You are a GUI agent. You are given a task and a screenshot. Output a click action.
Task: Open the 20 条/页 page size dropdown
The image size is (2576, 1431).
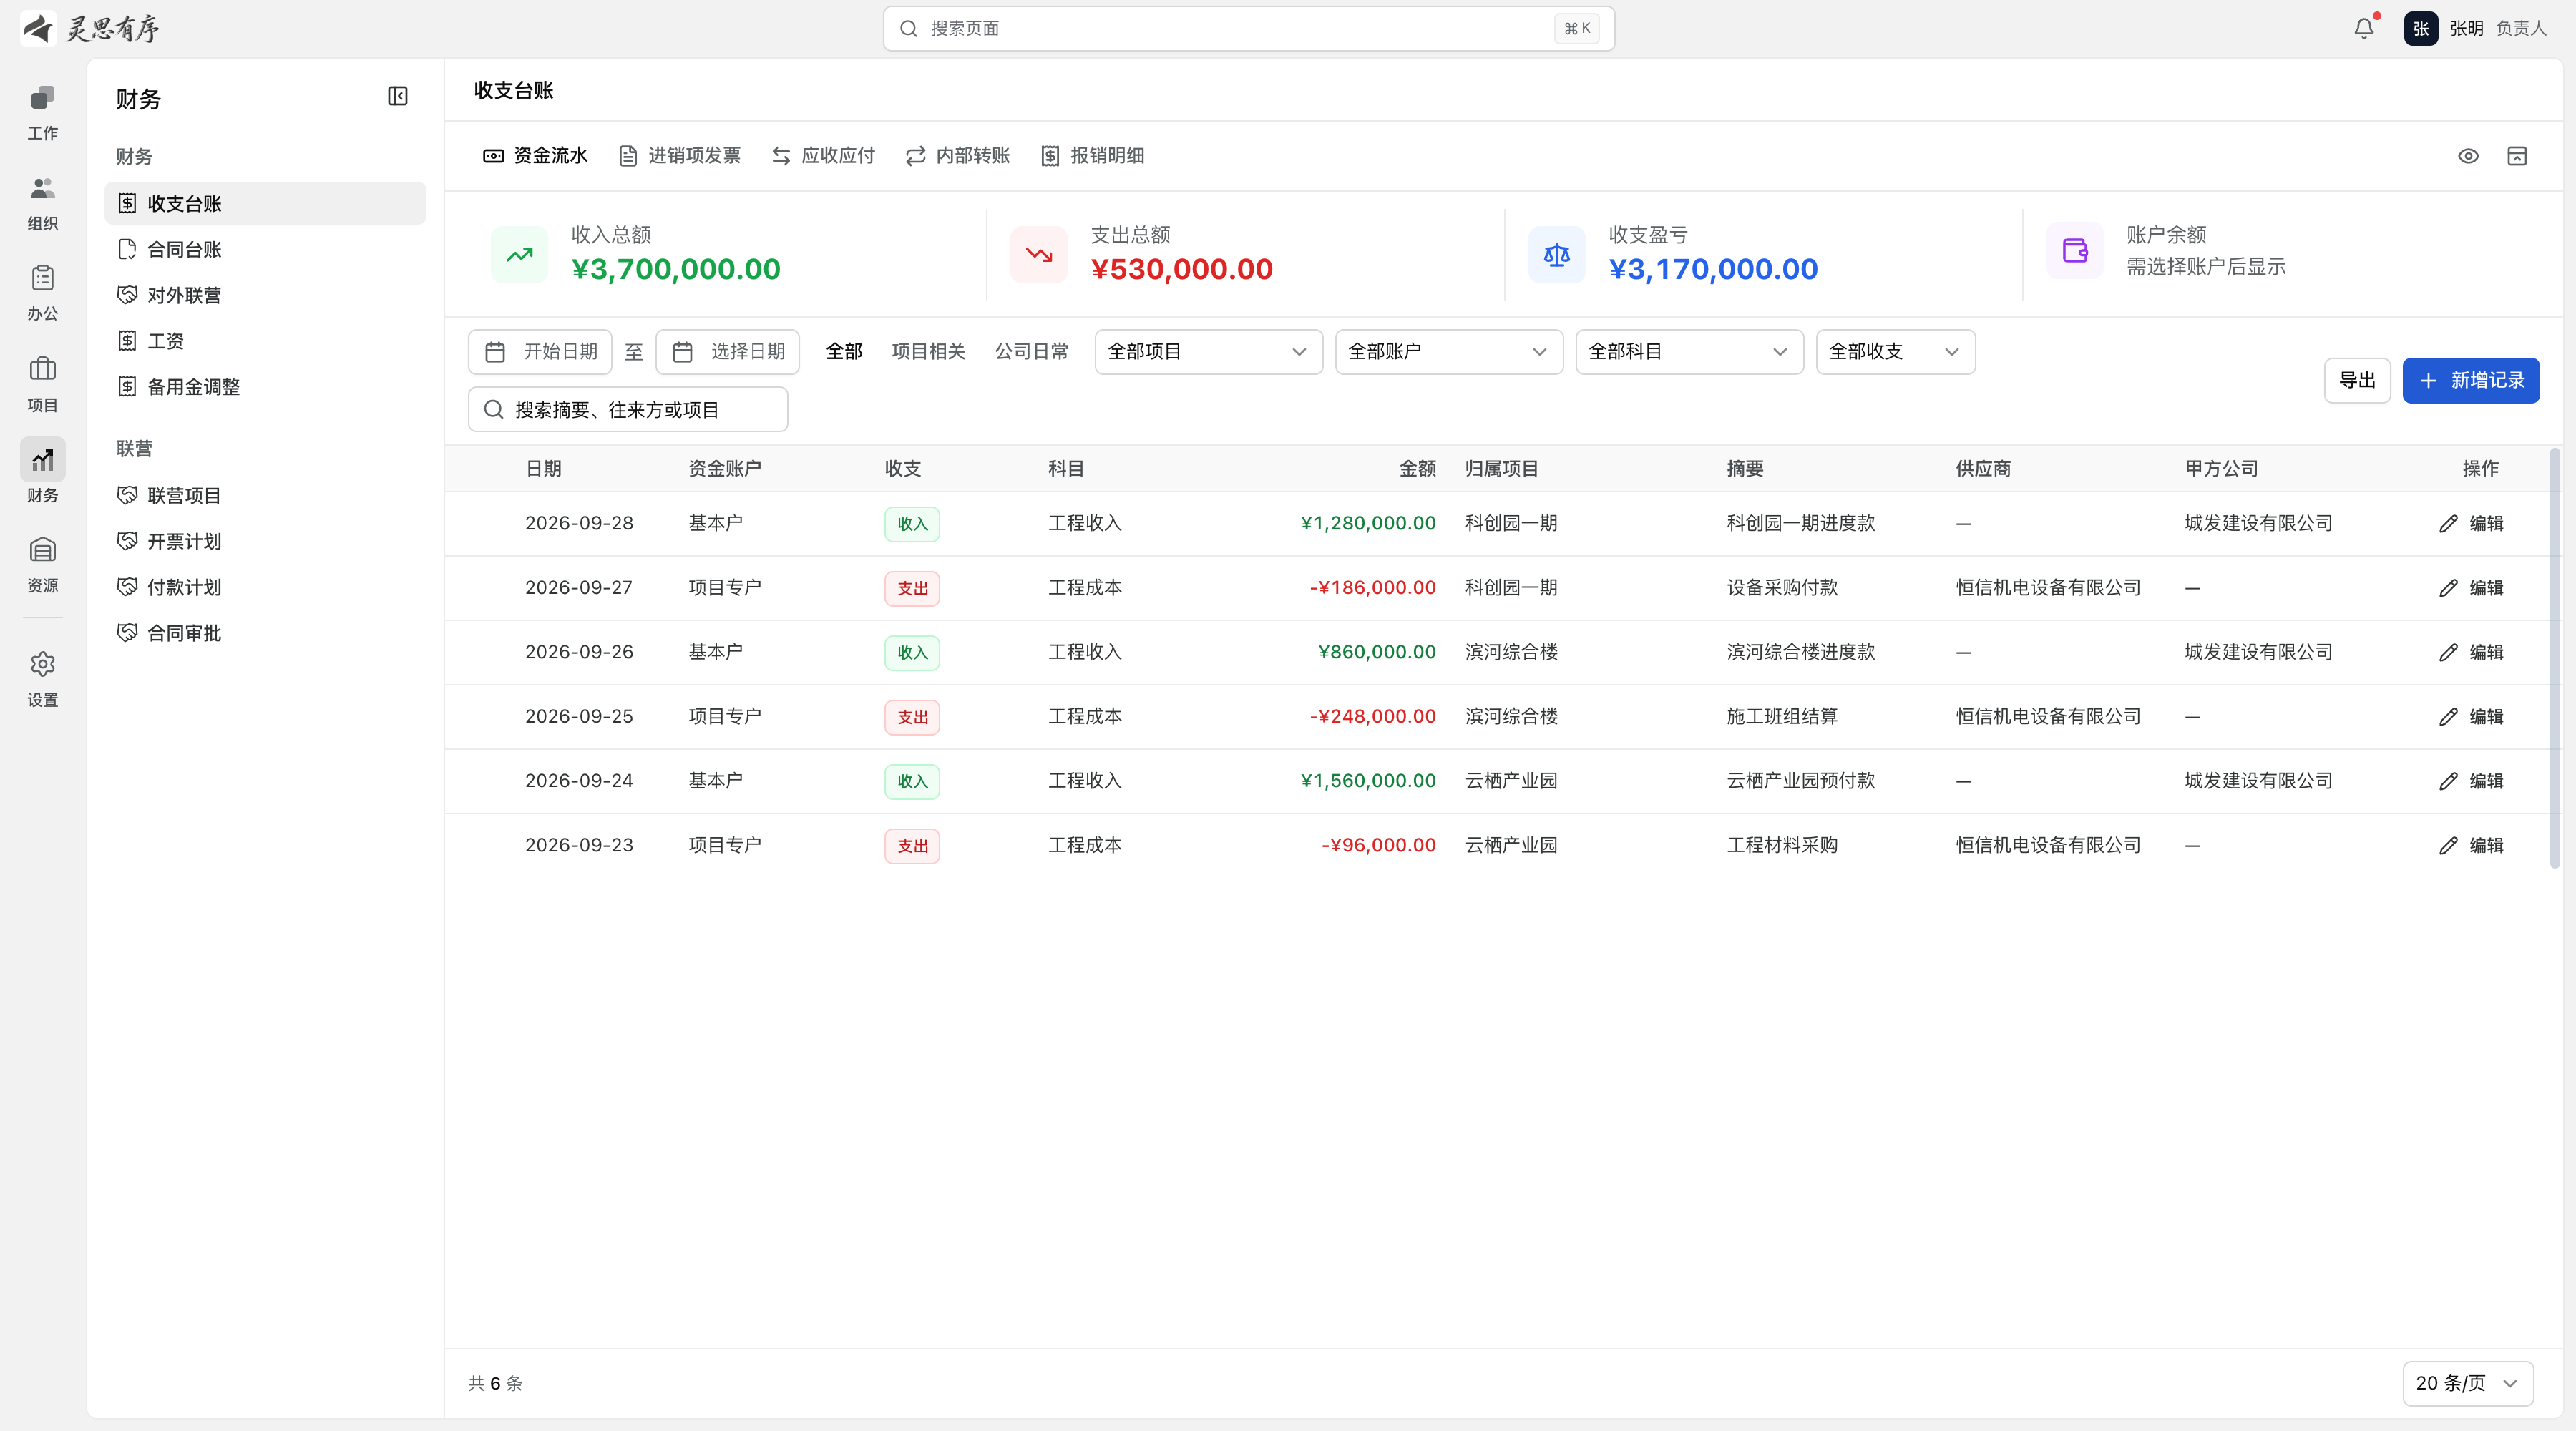coord(2467,1383)
